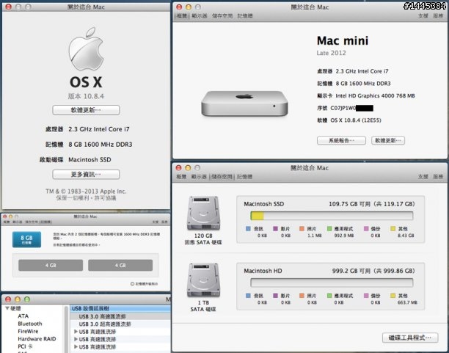Click the 8.43 GB other value

tap(406, 236)
